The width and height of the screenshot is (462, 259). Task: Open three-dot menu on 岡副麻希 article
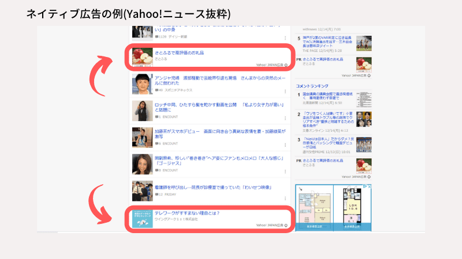coord(285,171)
